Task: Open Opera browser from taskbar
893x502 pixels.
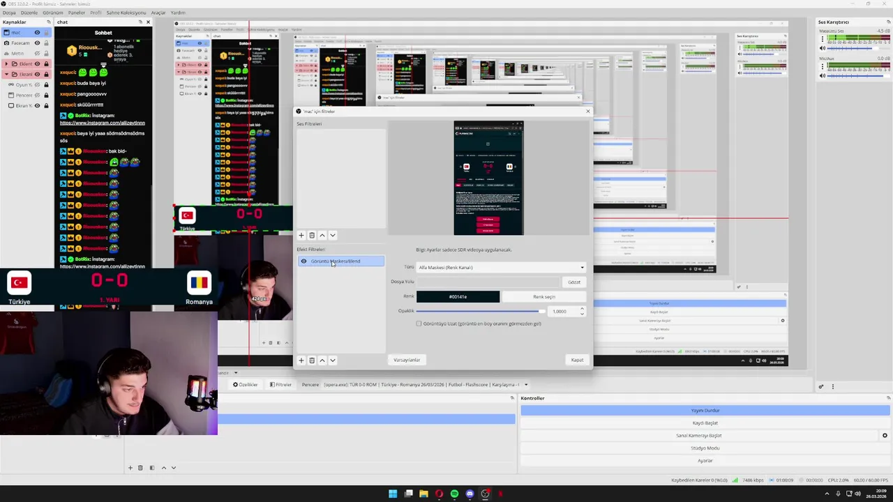Action: click(439, 494)
